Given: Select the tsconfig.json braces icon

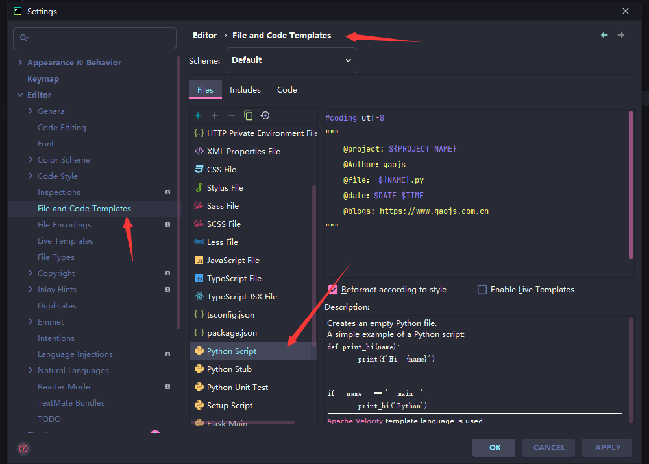Looking at the screenshot, I should [199, 315].
